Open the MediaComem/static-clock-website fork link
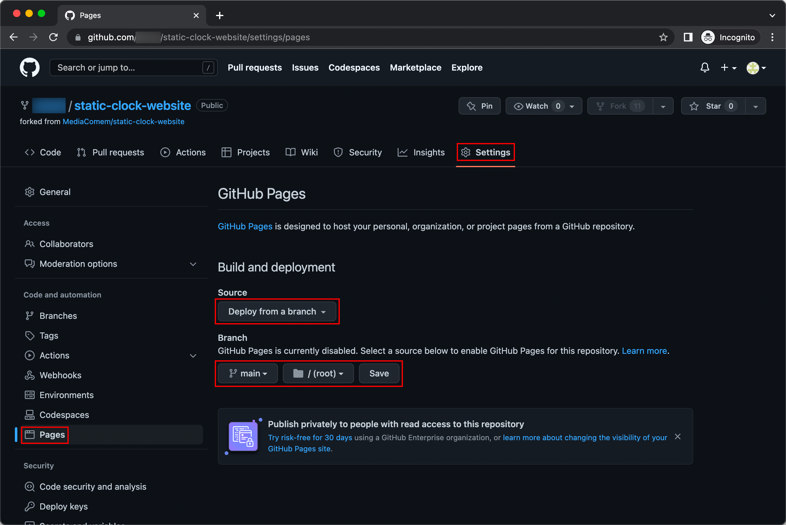 123,121
